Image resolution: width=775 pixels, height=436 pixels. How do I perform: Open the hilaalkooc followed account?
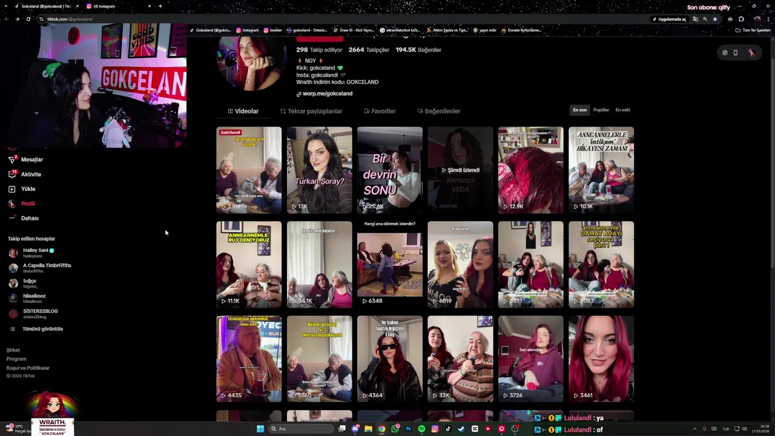point(27,298)
